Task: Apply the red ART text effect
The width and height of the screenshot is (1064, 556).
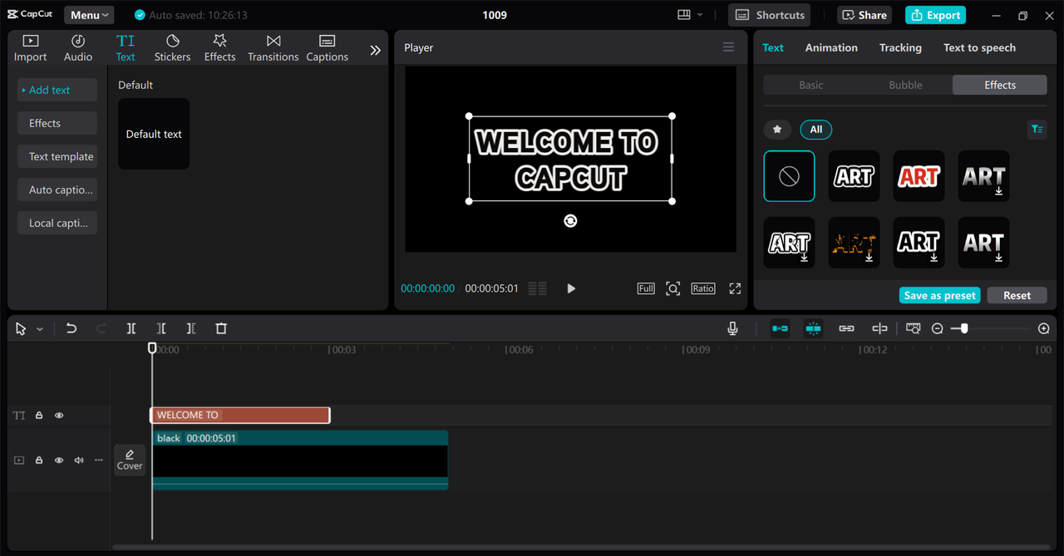Action: coord(919,176)
